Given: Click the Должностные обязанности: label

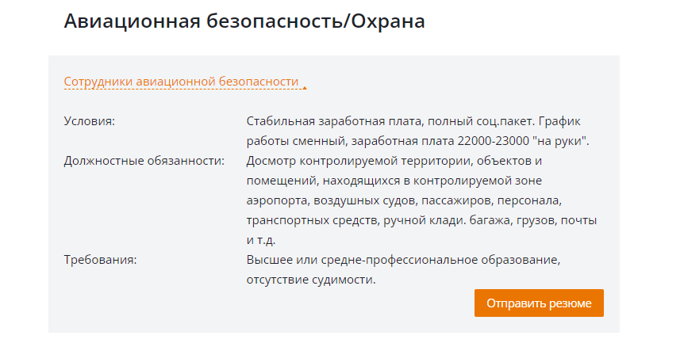Looking at the screenshot, I should pos(144,161).
